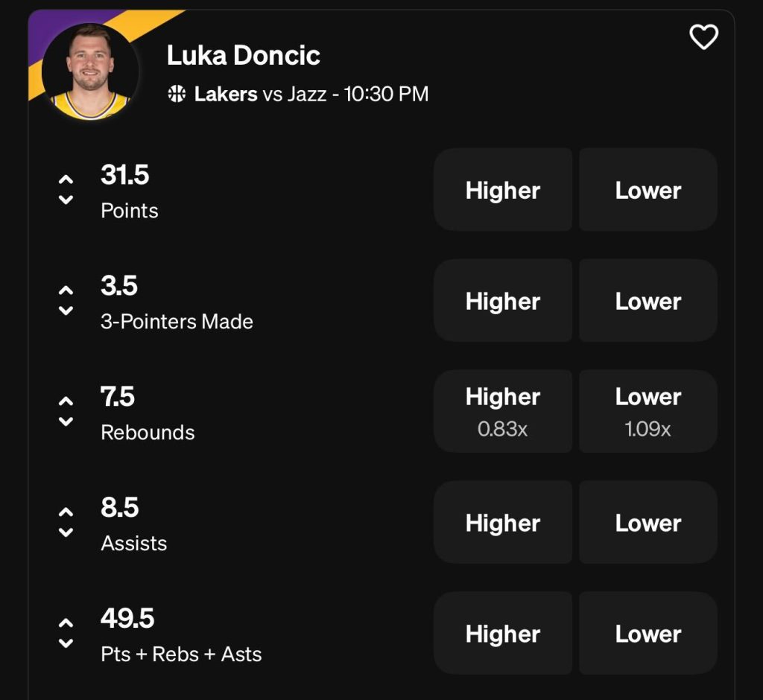Decrease the Rebounds line with down arrow
763x700 pixels.
(66, 421)
